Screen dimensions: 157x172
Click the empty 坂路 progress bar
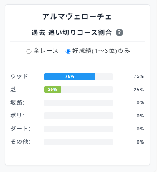click(x=78, y=103)
